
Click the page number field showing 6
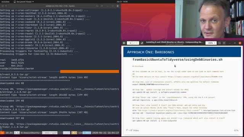click(x=130, y=43)
